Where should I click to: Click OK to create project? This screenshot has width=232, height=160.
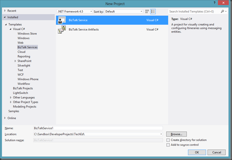point(197,152)
